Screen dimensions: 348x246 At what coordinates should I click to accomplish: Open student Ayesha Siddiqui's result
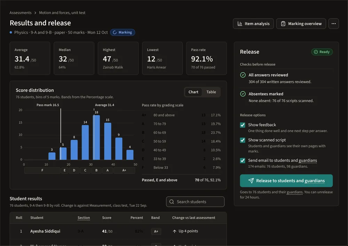(x=45, y=231)
